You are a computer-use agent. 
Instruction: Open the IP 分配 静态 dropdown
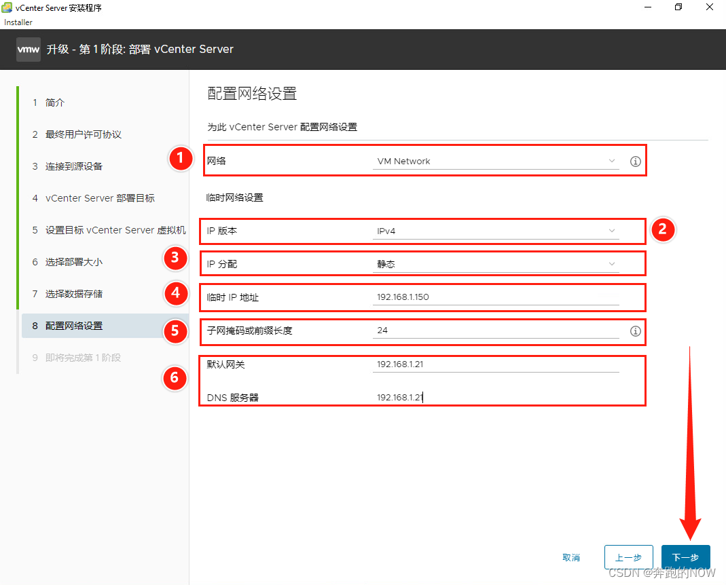pos(496,264)
